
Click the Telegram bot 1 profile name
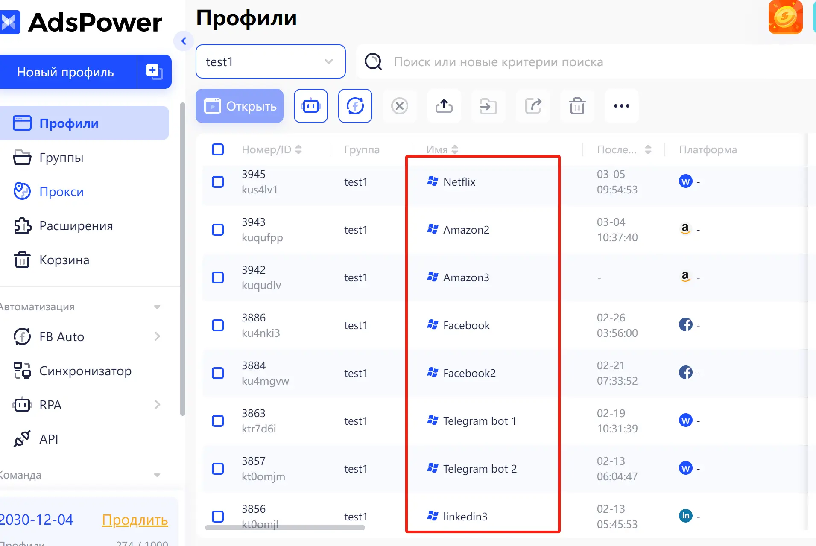[x=480, y=421]
